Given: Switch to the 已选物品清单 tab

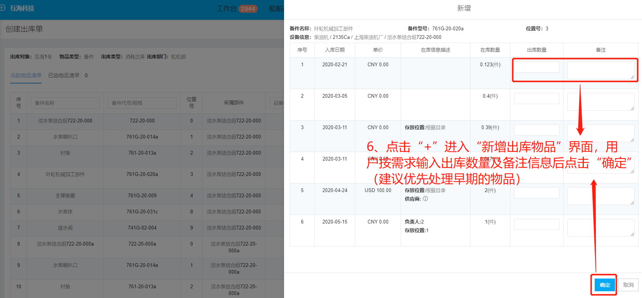Looking at the screenshot, I should (68, 75).
